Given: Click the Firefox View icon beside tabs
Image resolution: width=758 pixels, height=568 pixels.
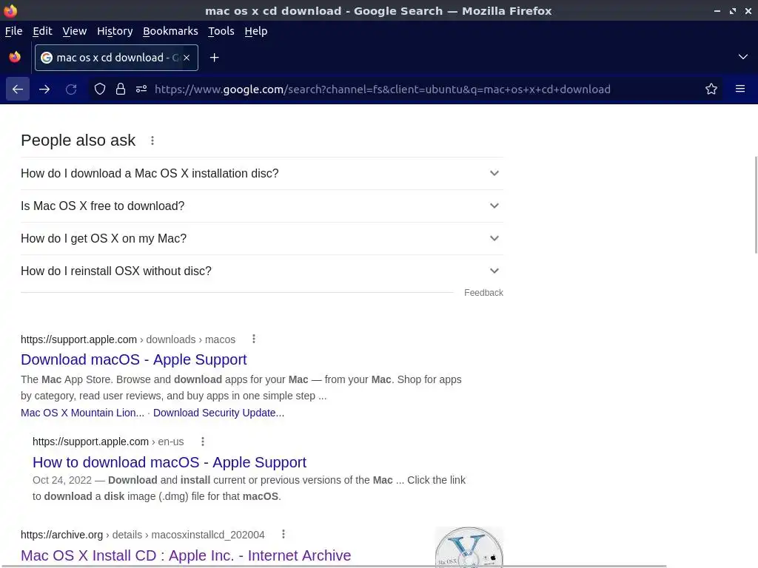Looking at the screenshot, I should [x=15, y=57].
